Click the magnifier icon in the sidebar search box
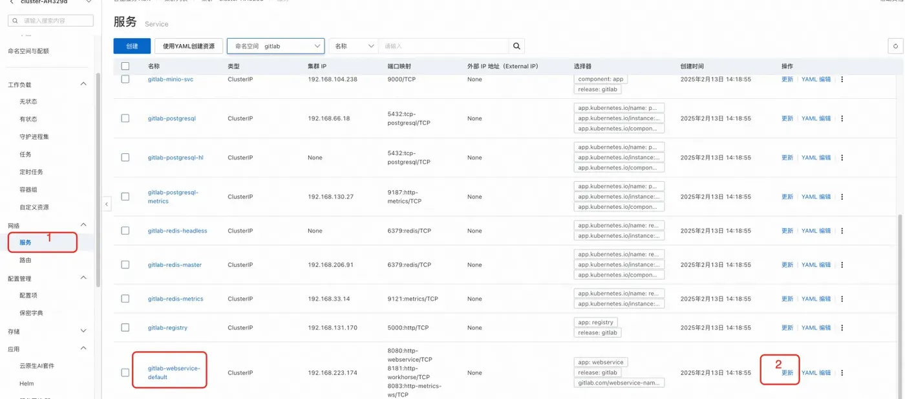The height and width of the screenshot is (399, 905). point(16,21)
